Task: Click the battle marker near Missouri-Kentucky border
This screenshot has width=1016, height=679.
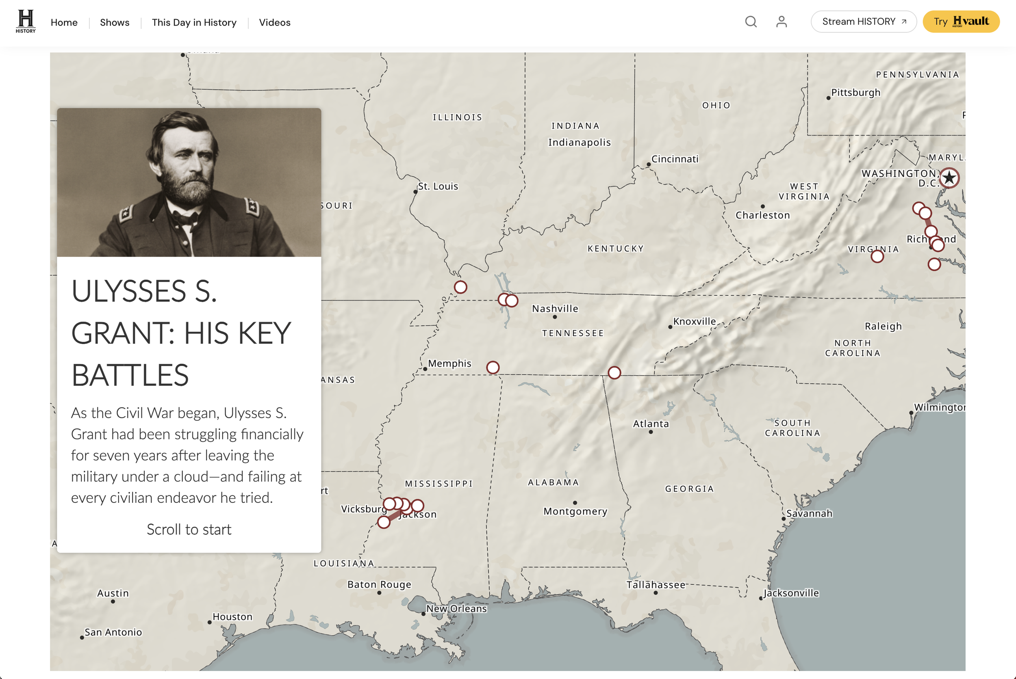Action: pyautogui.click(x=460, y=287)
